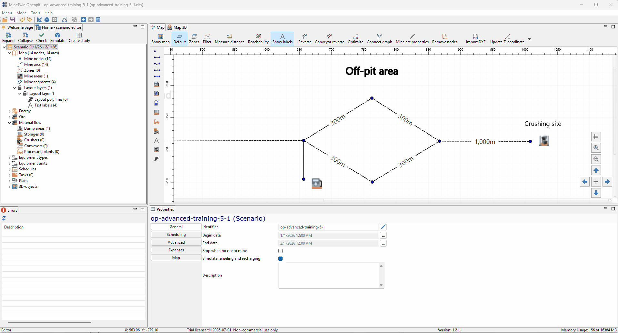Image resolution: width=618 pixels, height=333 pixels.
Task: Click the zoom in magnifier on map
Action: pyautogui.click(x=596, y=148)
